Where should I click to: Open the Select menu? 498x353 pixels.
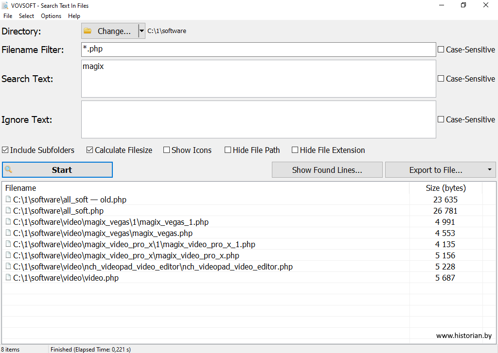coord(26,16)
